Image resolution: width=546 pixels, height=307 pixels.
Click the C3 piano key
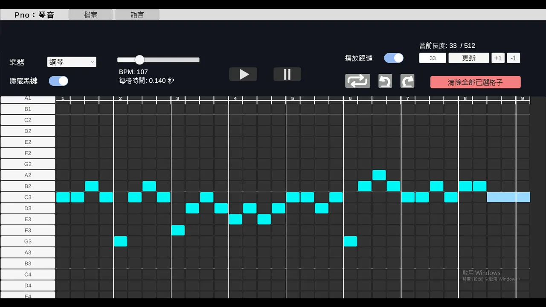28,197
